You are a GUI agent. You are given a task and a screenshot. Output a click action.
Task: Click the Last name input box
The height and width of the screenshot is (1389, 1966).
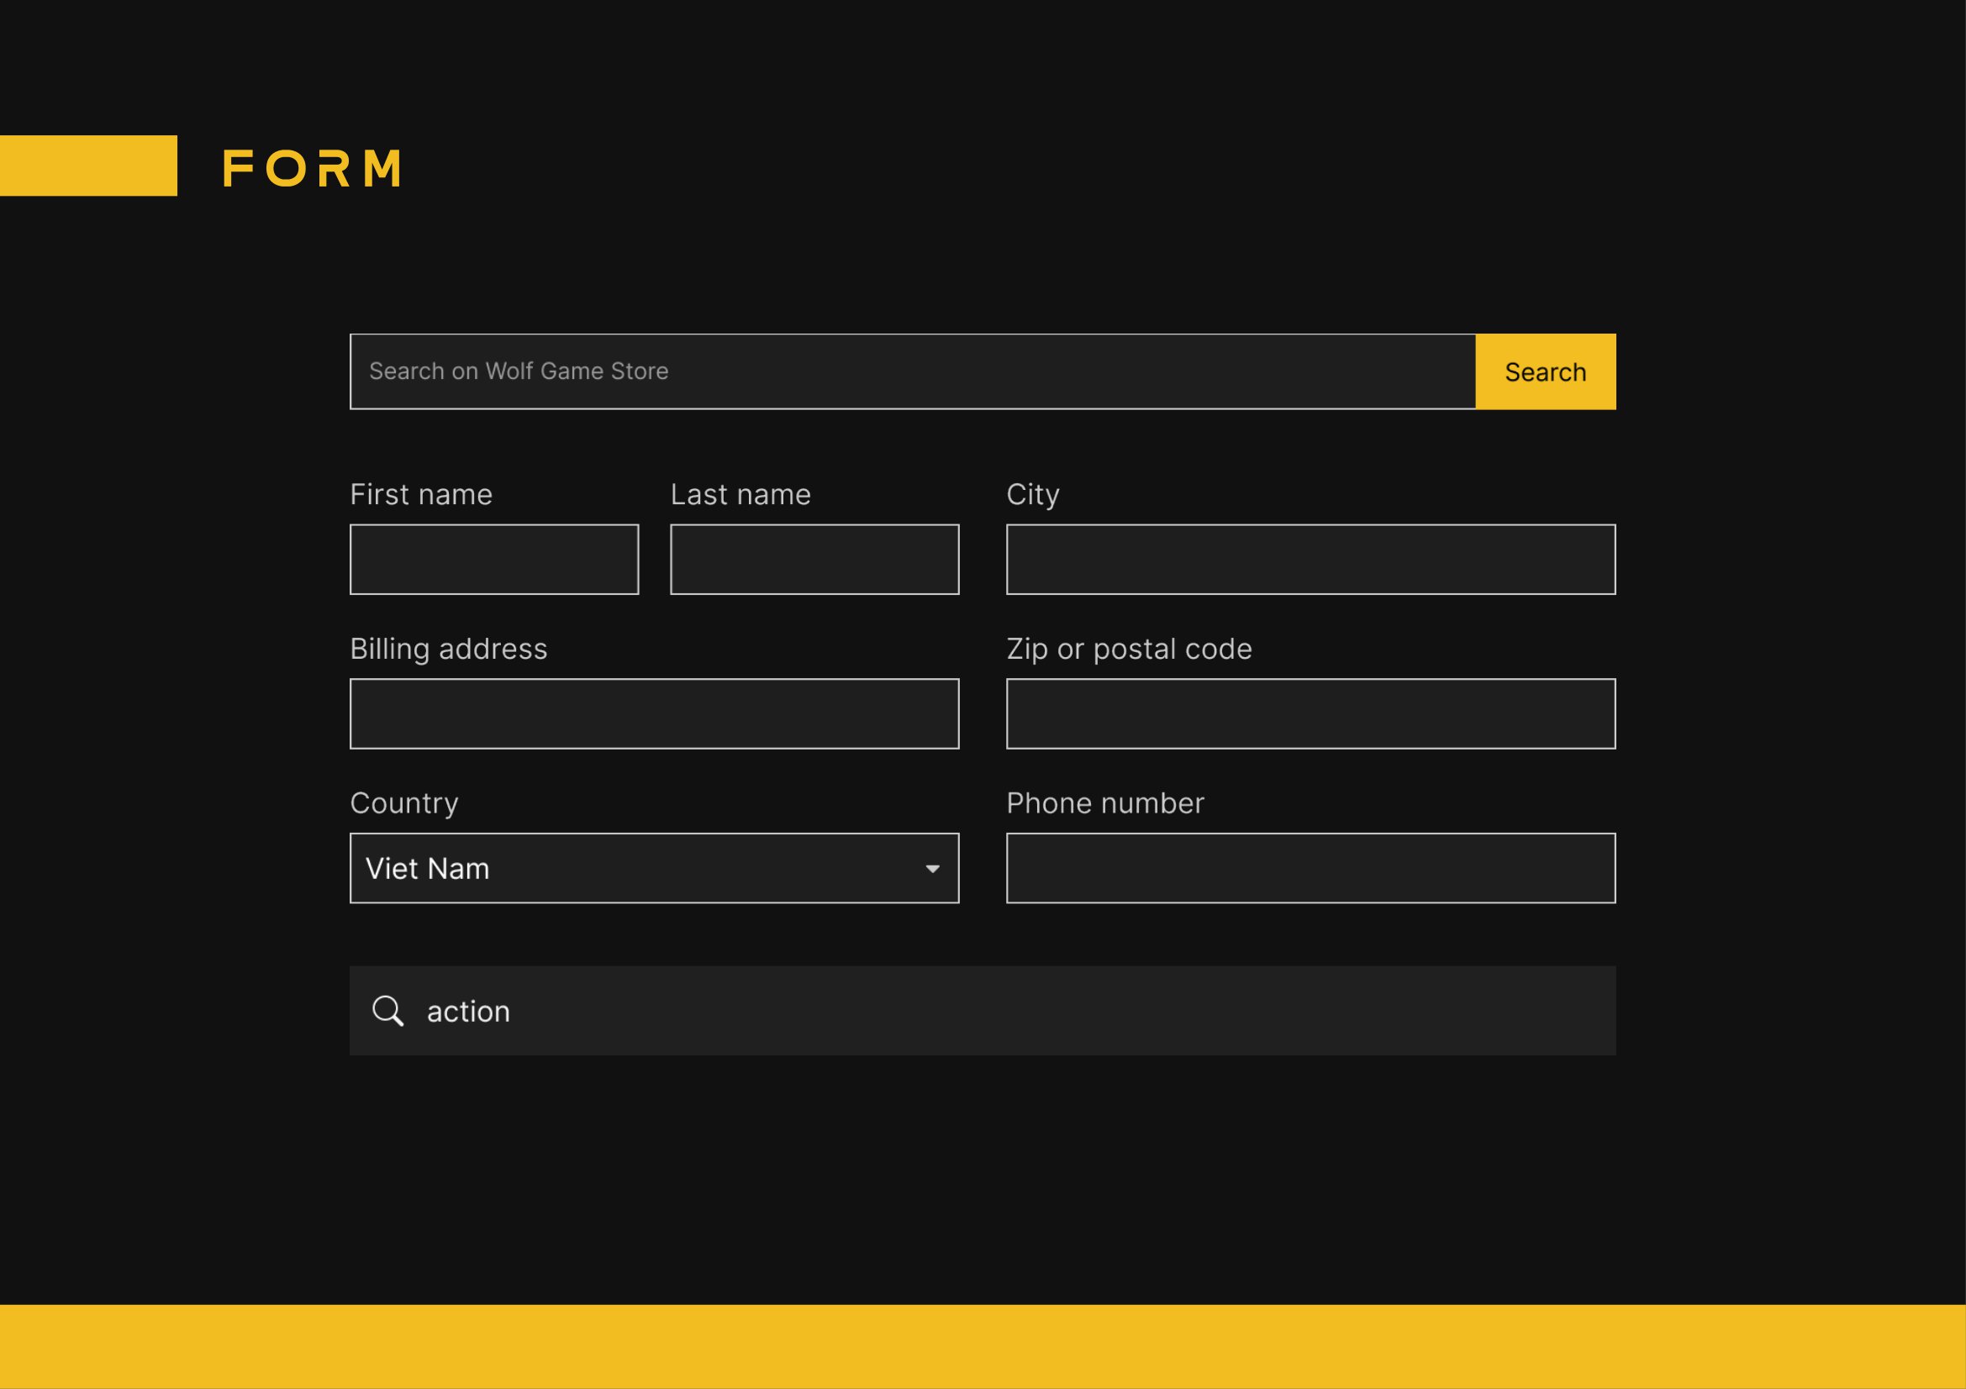pos(814,560)
